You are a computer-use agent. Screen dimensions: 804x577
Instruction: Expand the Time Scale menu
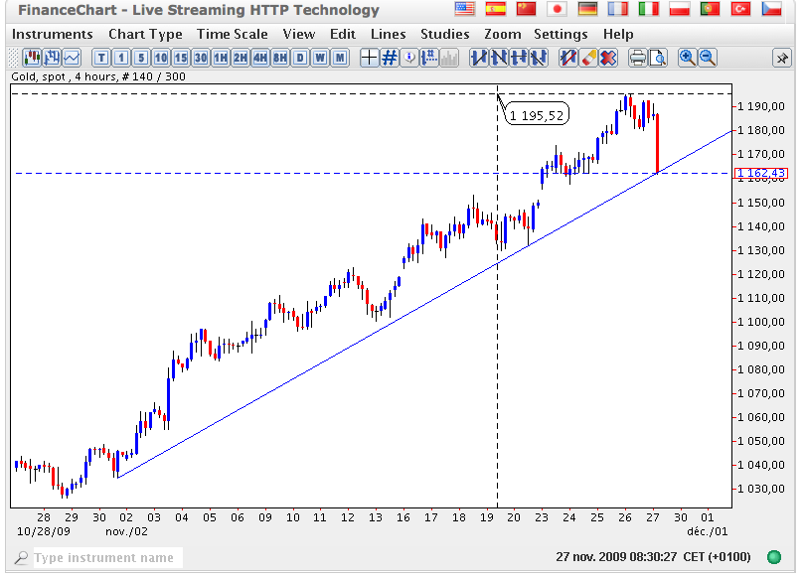[232, 34]
